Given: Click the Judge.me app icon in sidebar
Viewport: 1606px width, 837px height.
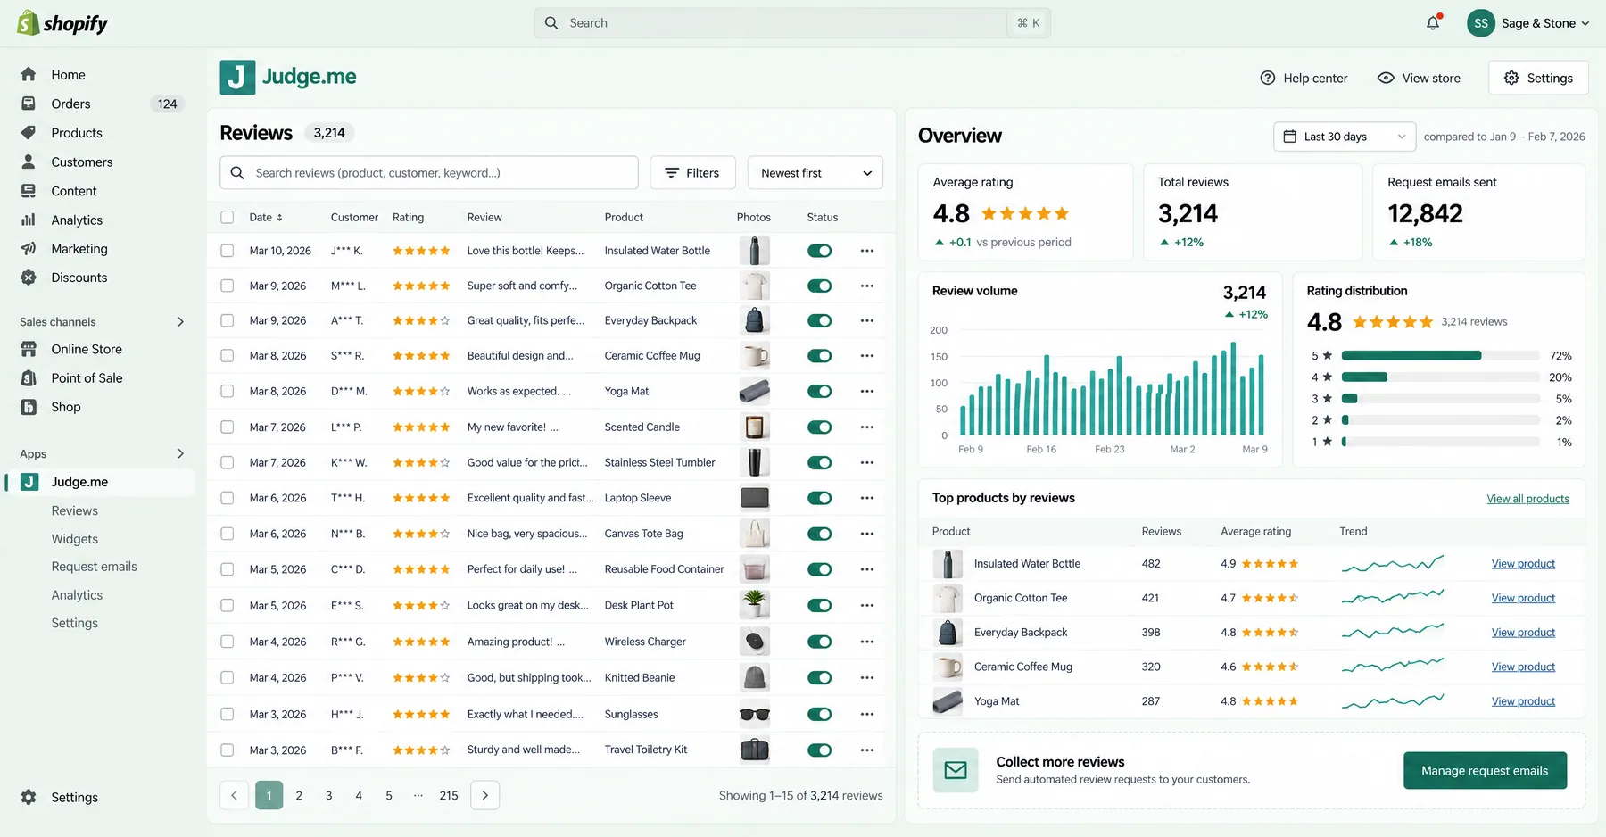Looking at the screenshot, I should [29, 482].
